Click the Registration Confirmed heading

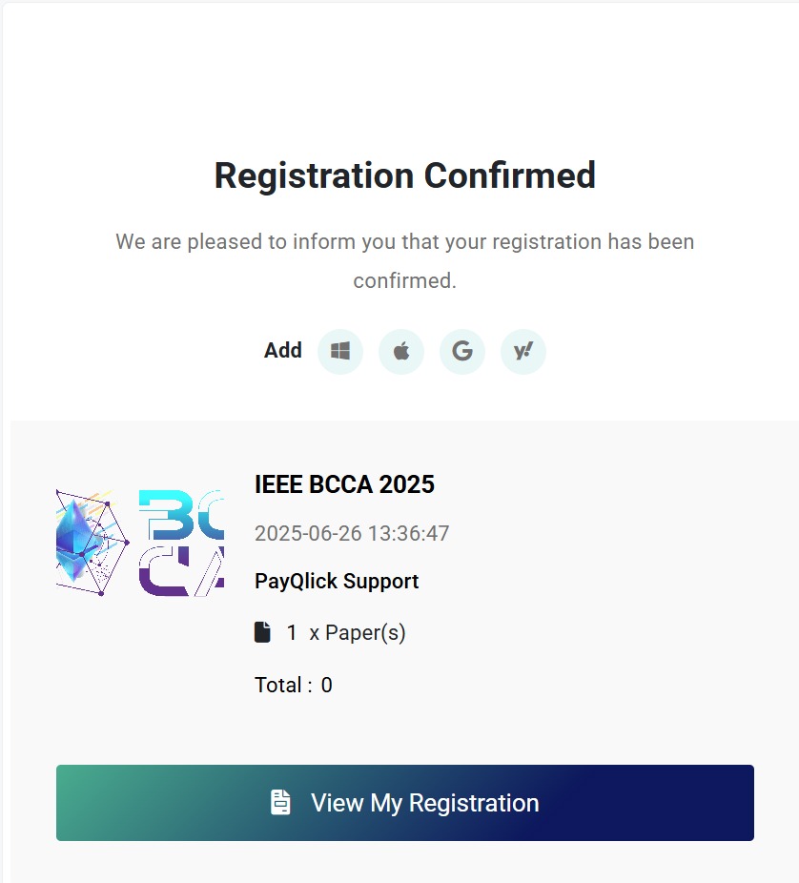tap(405, 175)
